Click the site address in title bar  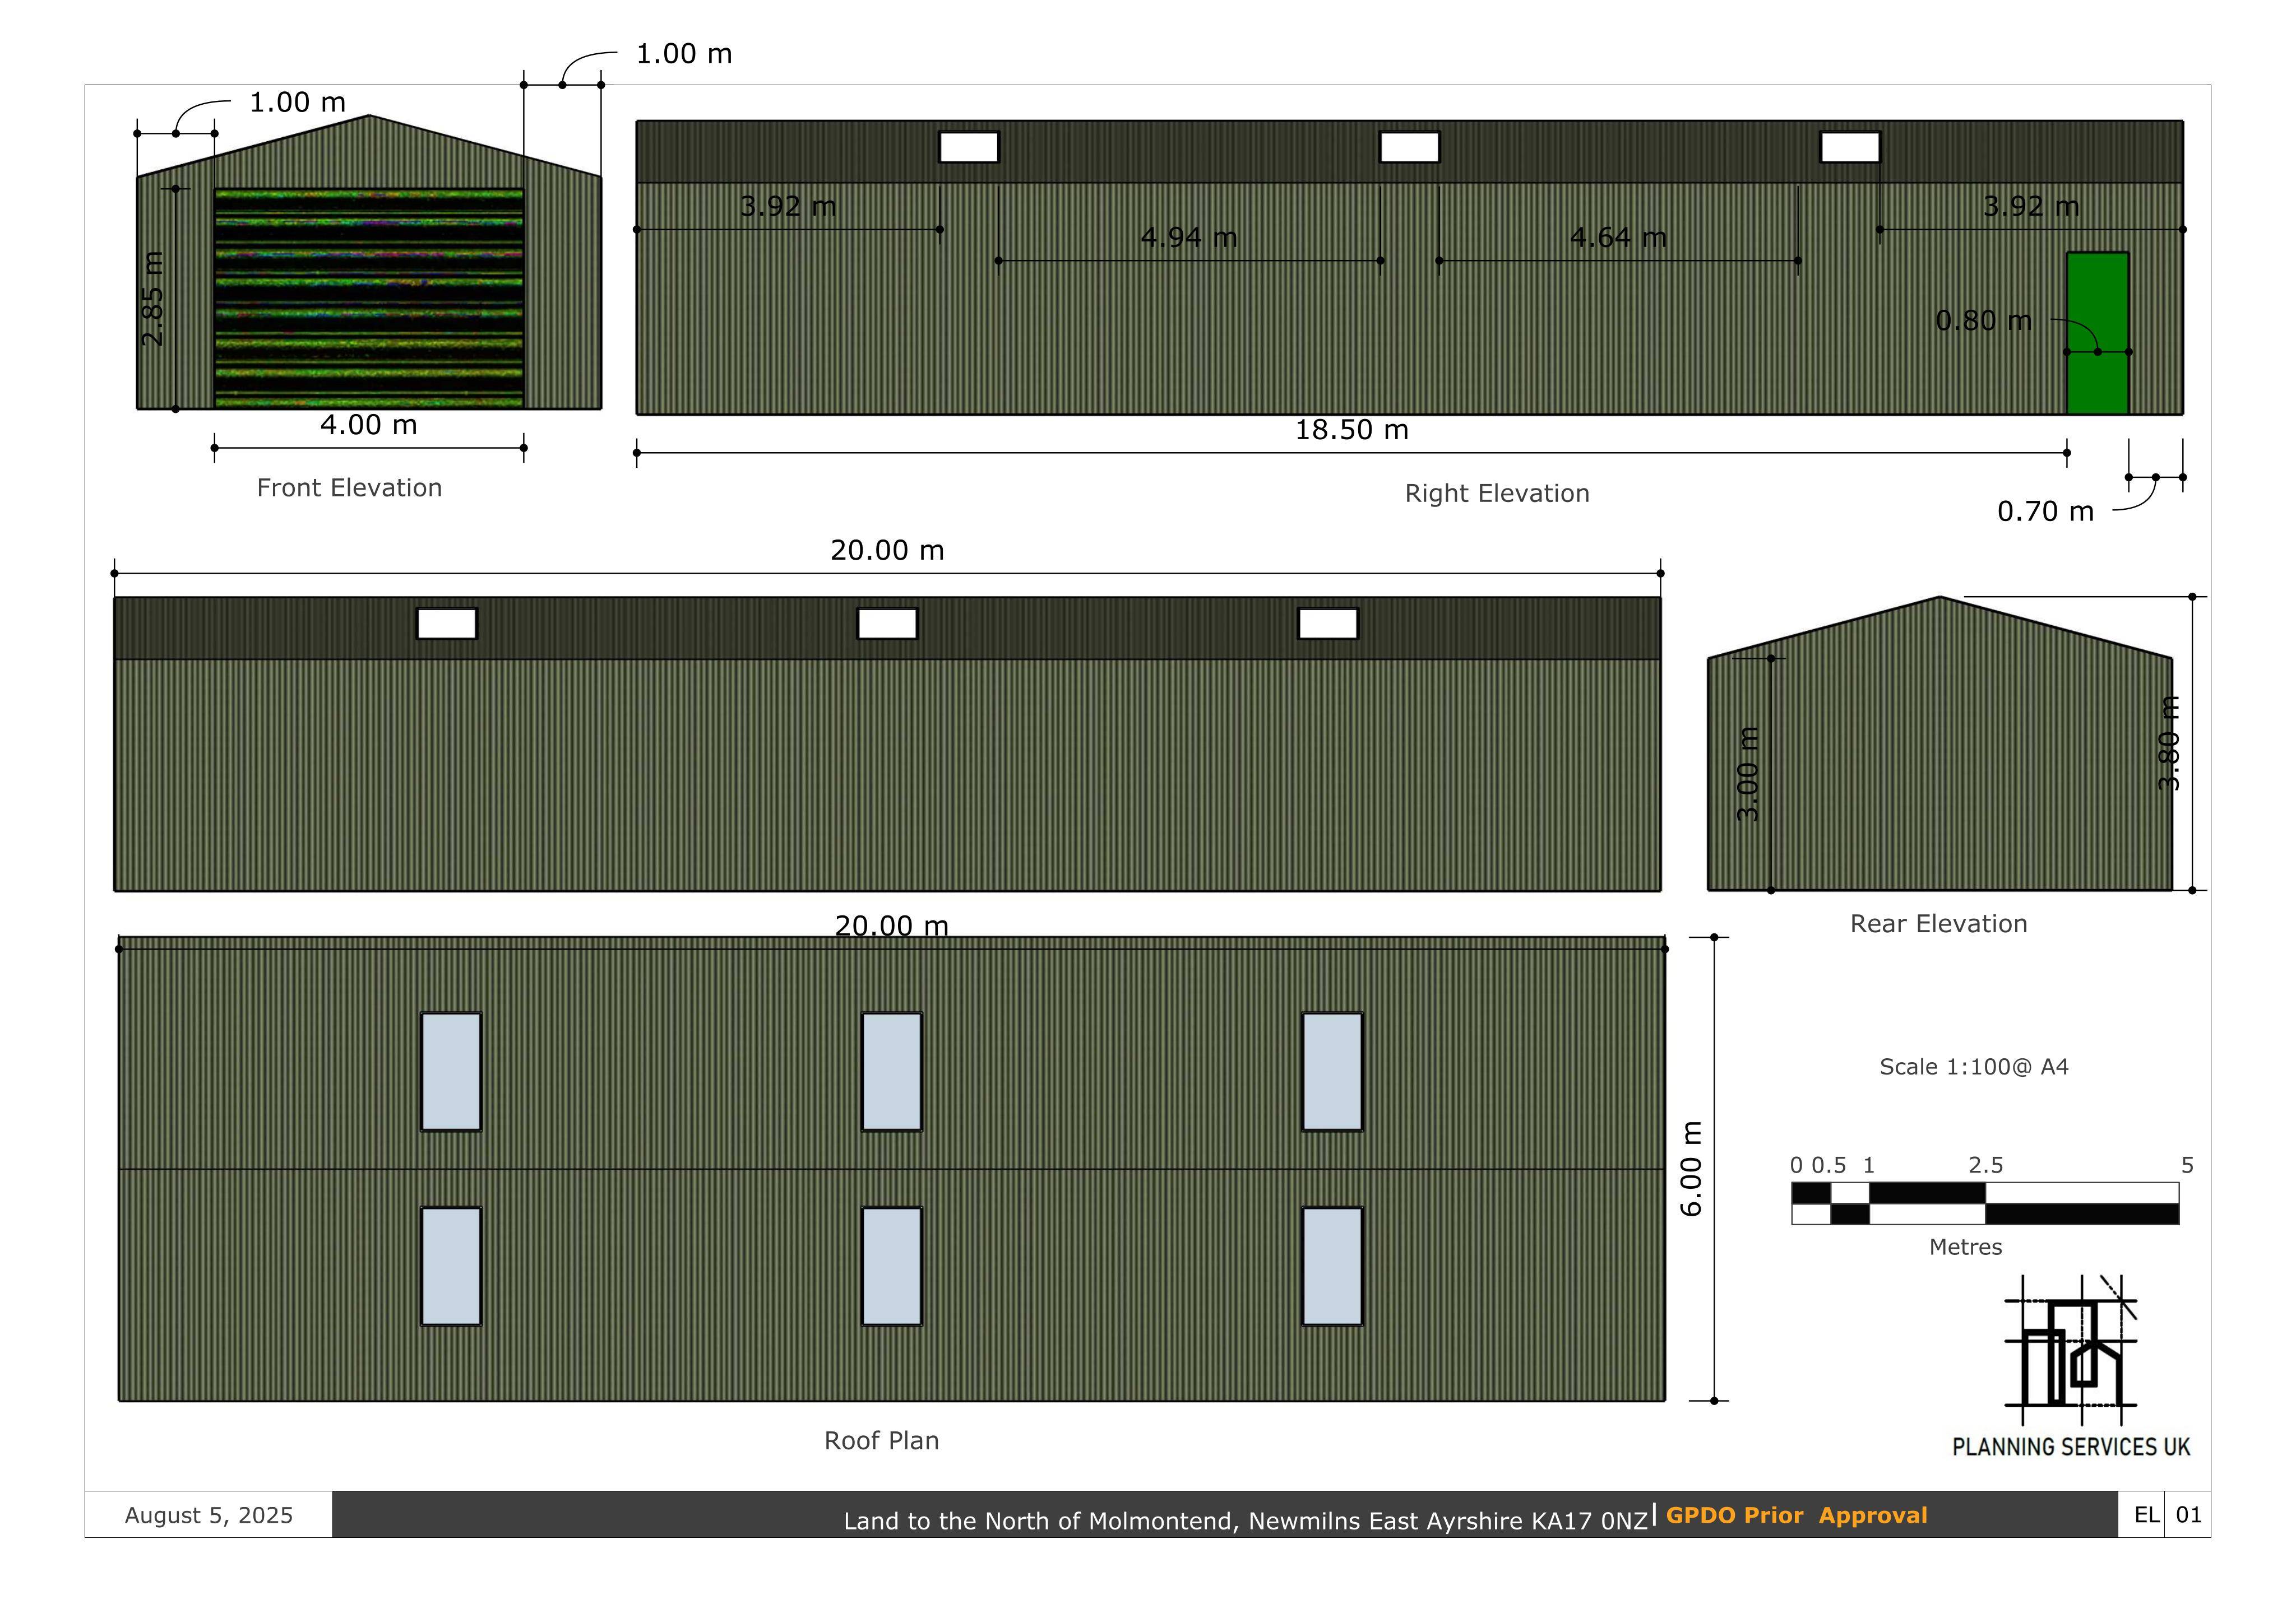point(1245,1521)
